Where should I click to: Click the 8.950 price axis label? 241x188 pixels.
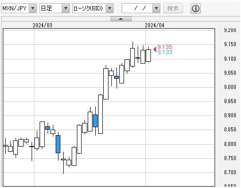(x=230, y=101)
